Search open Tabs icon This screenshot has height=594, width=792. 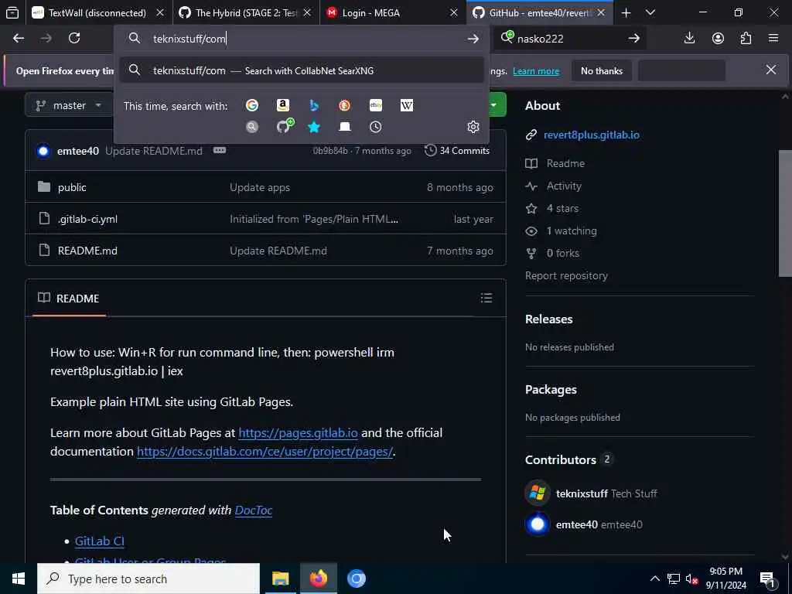[344, 127]
